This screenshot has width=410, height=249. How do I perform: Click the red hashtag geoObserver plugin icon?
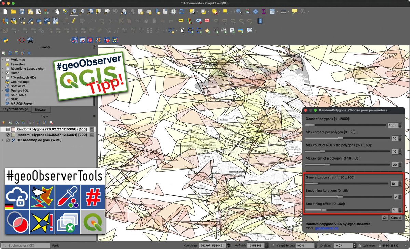[91, 40]
